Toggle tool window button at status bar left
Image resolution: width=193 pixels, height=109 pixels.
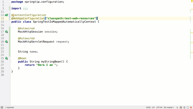2,107
